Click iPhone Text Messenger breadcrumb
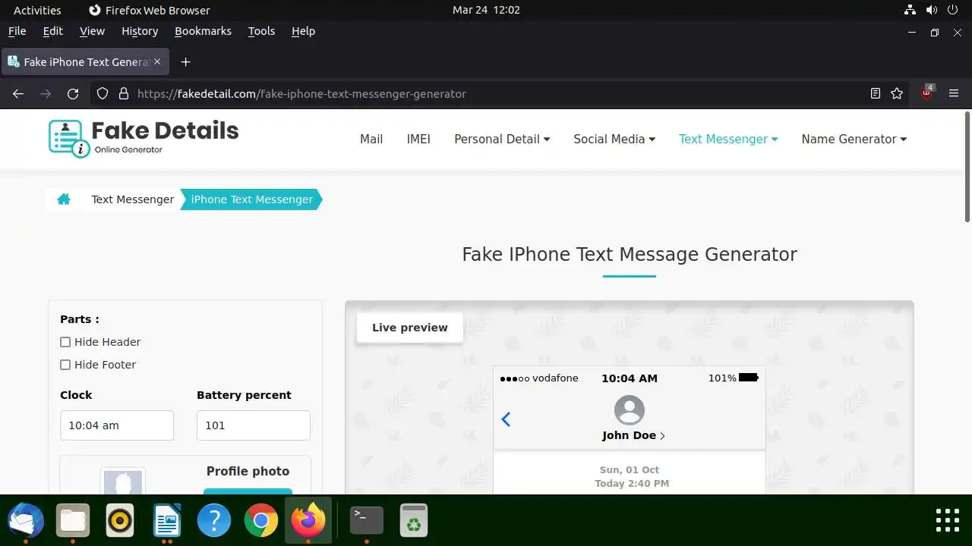The height and width of the screenshot is (546, 972). 252,199
